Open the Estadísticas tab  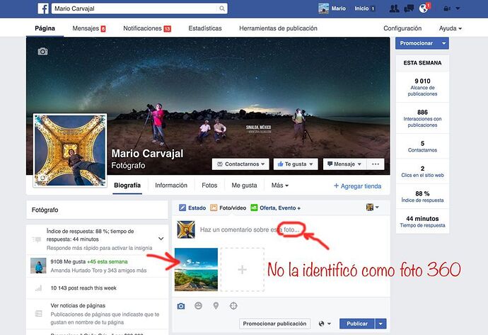(x=205, y=28)
